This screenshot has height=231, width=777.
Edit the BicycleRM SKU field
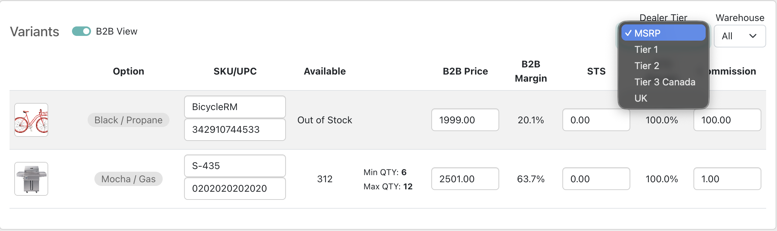(235, 107)
